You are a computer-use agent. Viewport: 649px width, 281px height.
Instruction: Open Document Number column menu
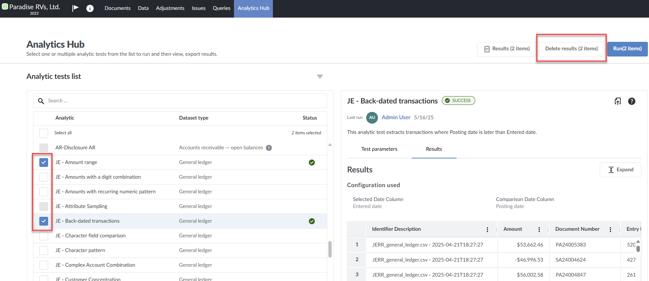click(x=610, y=230)
